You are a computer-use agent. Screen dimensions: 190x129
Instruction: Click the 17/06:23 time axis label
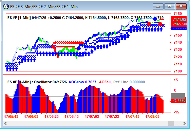coord(52,116)
